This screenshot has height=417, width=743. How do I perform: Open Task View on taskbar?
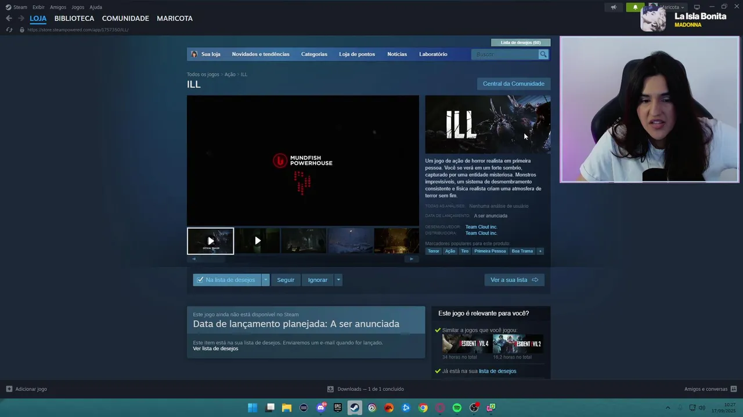[270, 408]
